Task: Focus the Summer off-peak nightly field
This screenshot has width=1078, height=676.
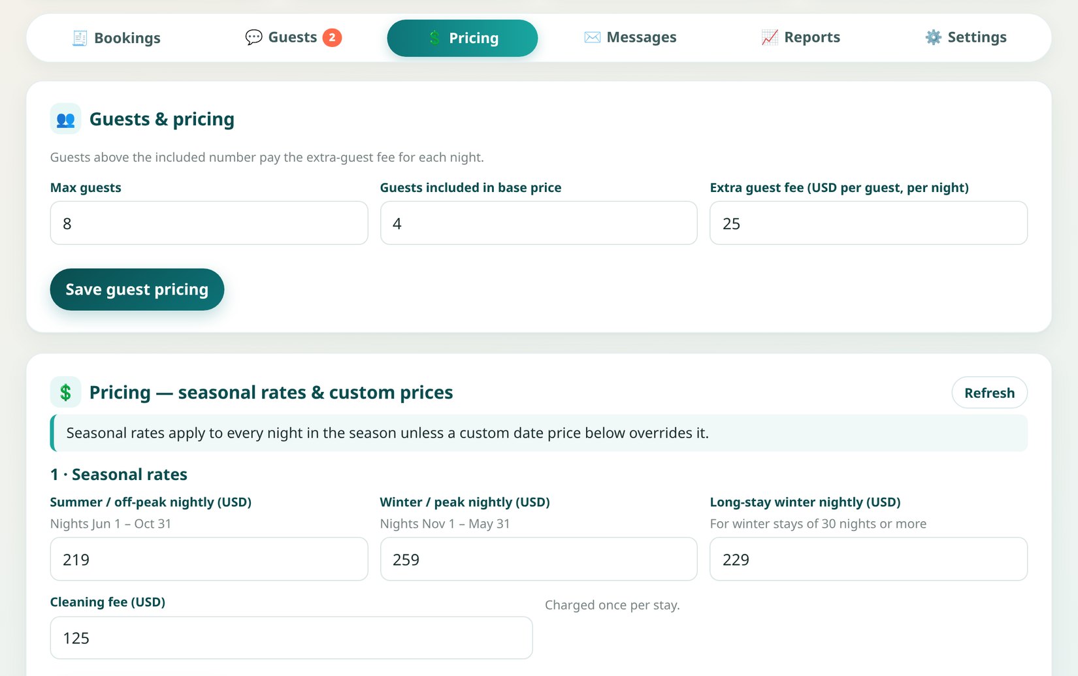Action: (209, 559)
